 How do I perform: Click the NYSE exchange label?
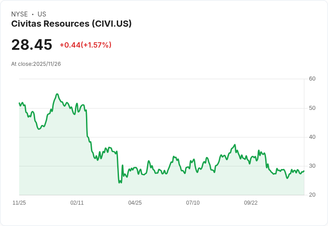[20, 14]
